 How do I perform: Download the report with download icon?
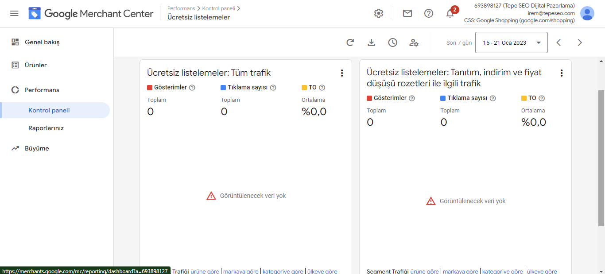pyautogui.click(x=372, y=42)
